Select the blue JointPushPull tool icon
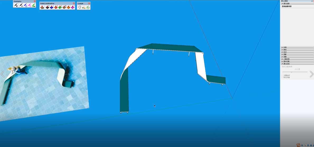 point(51,7)
